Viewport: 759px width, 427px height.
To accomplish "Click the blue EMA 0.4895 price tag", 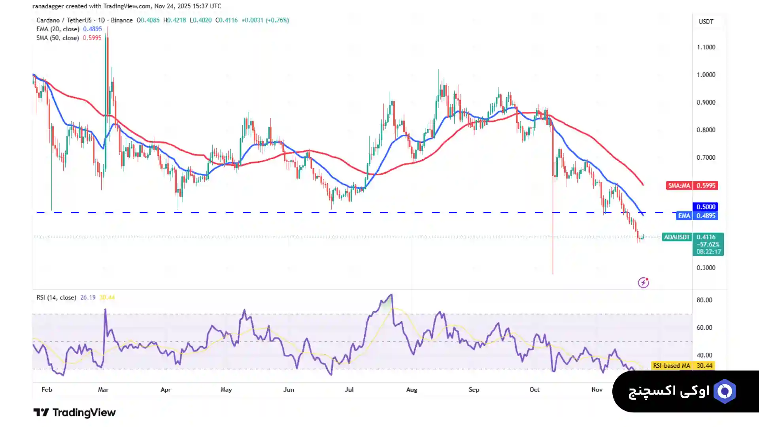I will pyautogui.click(x=697, y=216).
